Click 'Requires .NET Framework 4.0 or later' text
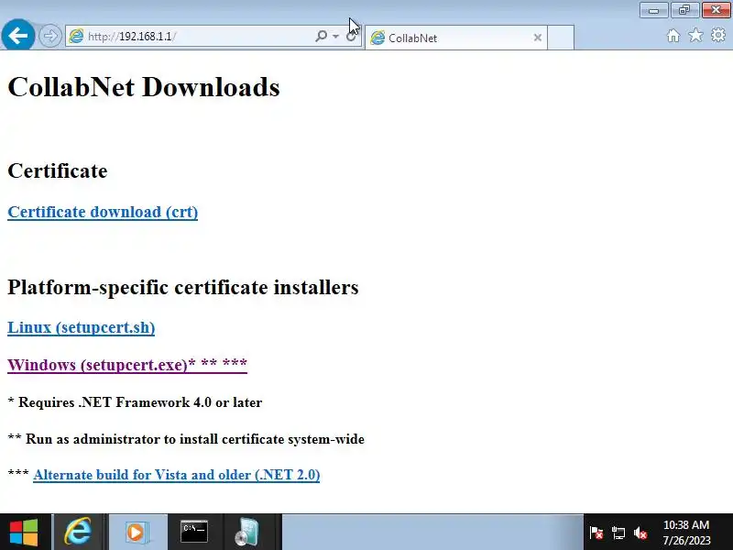The height and width of the screenshot is (550, 733). [140, 402]
